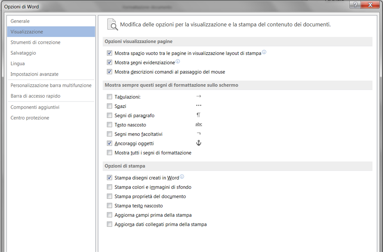This screenshot has height=252, width=383.
Task: Click the info icon after Stampa disegni creati in Word
Action: [182, 176]
